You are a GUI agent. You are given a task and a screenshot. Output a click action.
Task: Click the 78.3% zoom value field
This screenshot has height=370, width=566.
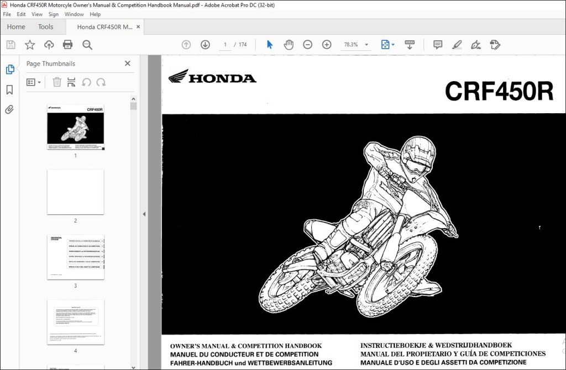(351, 45)
